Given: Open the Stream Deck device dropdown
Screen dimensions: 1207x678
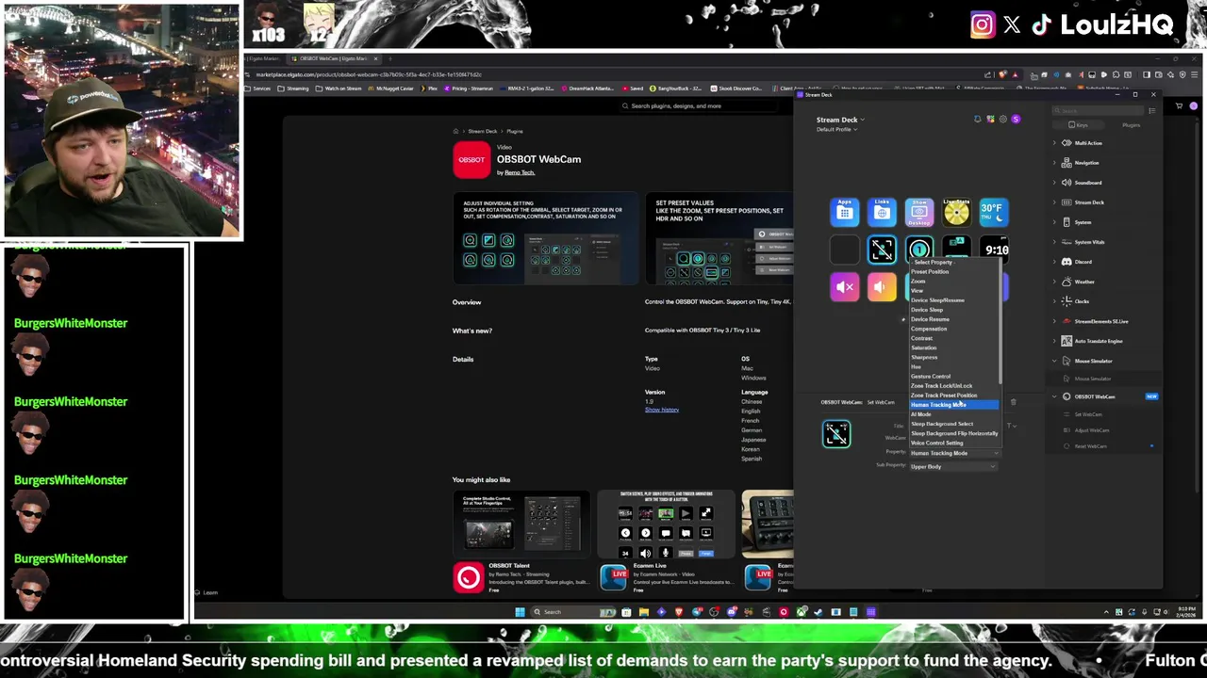Looking at the screenshot, I should 840,120.
